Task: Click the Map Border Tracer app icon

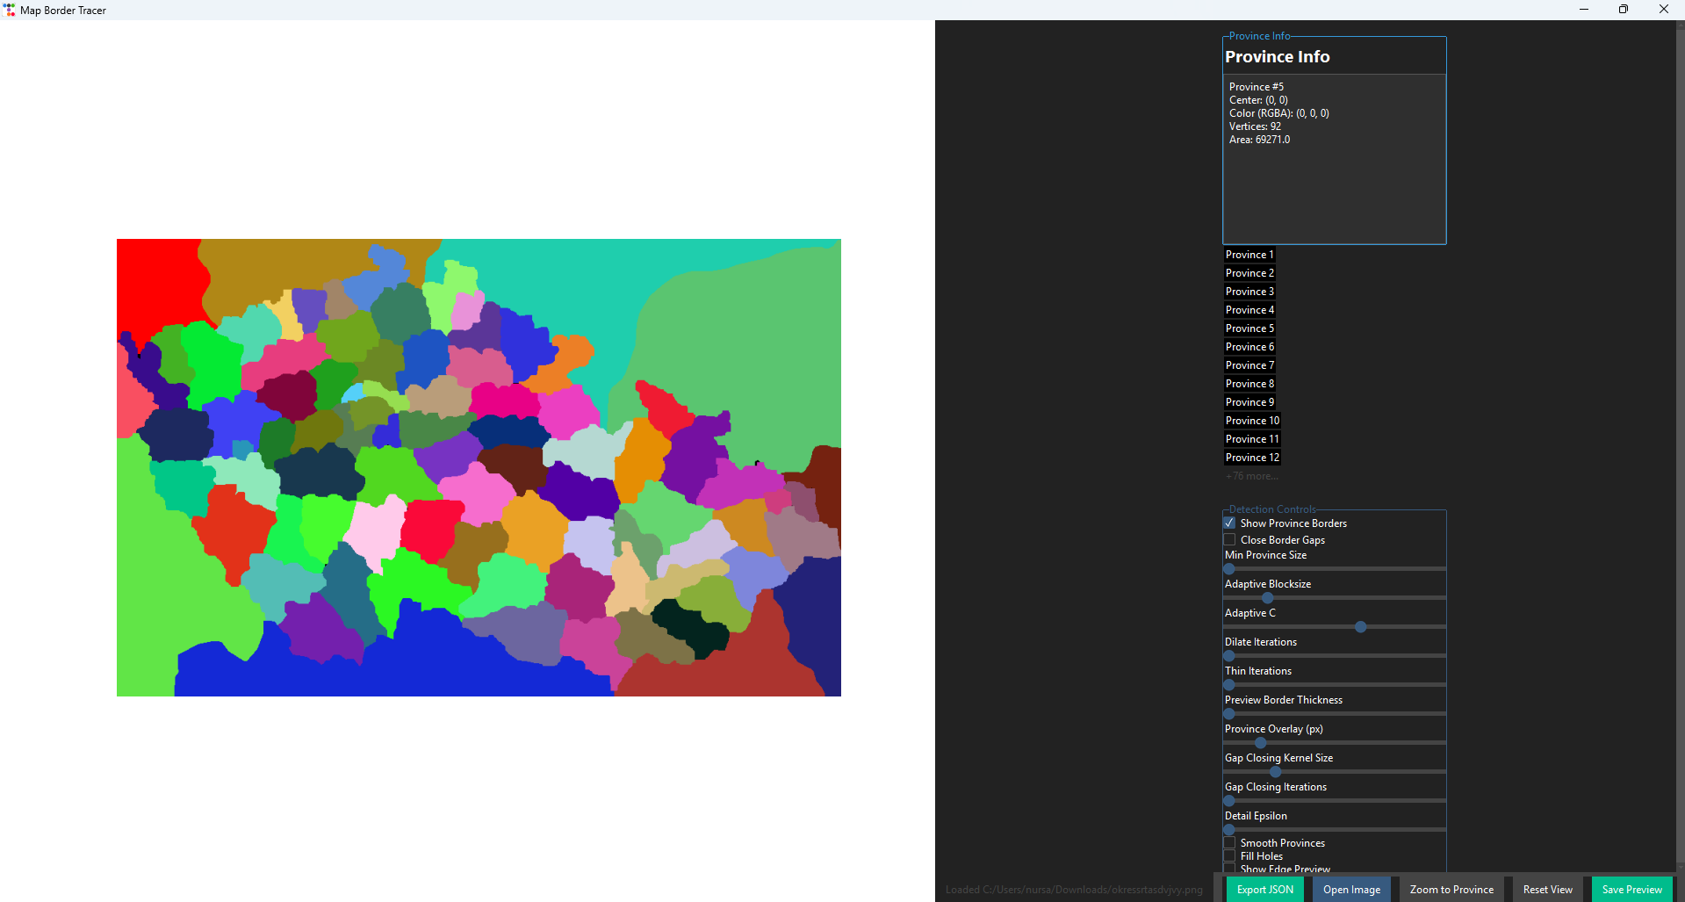Action: [x=9, y=10]
